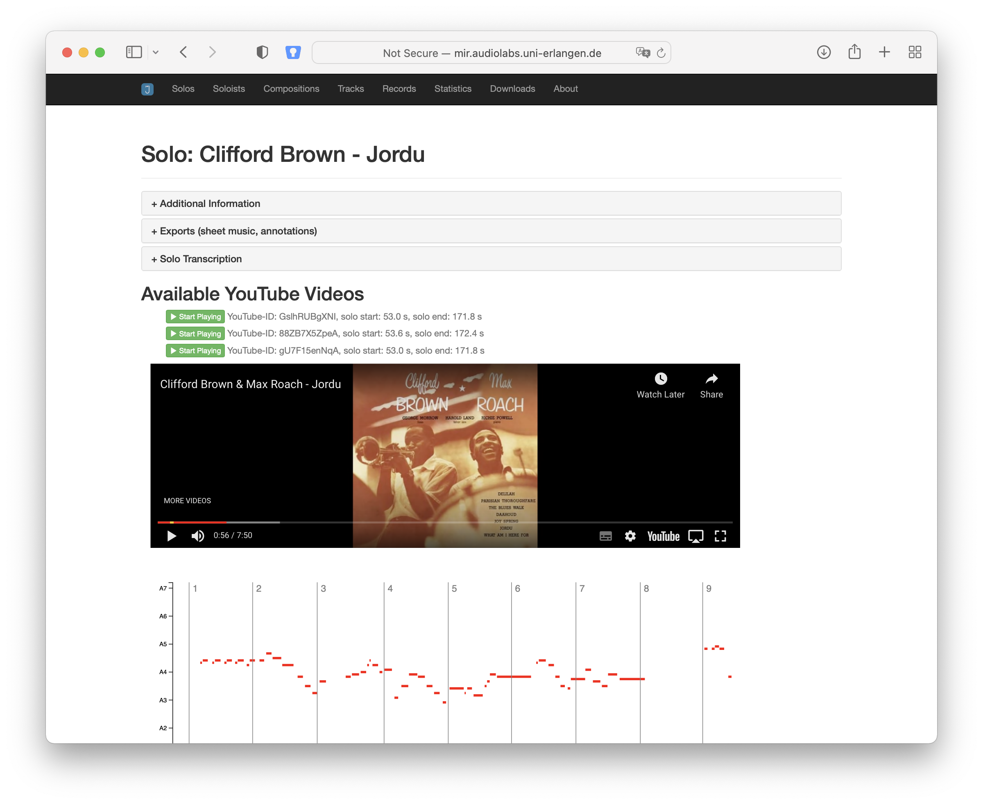
Task: Open the Statistics menu item
Action: click(453, 89)
